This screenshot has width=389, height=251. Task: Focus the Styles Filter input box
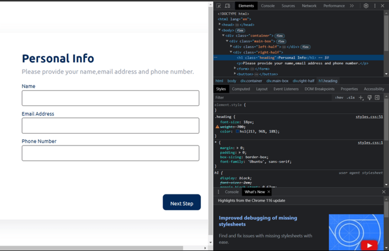tap(273, 97)
